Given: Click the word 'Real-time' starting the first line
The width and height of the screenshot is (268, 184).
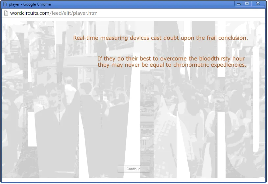Looking at the screenshot, I should [86, 38].
